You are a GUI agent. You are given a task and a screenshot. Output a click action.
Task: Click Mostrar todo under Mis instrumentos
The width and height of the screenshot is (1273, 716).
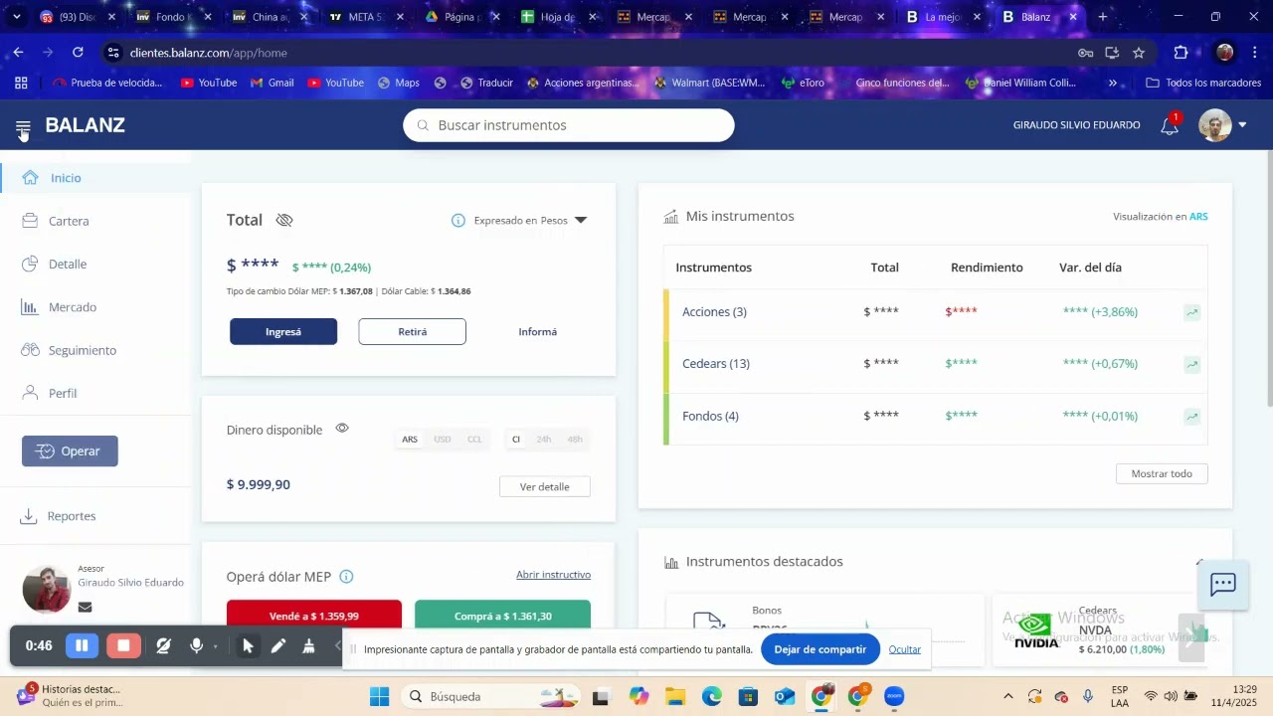[x=1162, y=473]
